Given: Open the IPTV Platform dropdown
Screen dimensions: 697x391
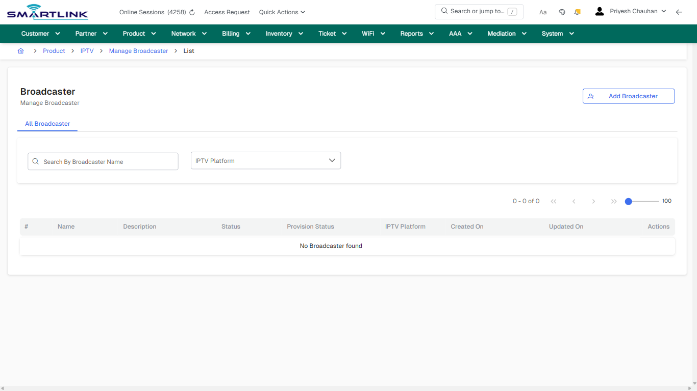Looking at the screenshot, I should click(265, 160).
